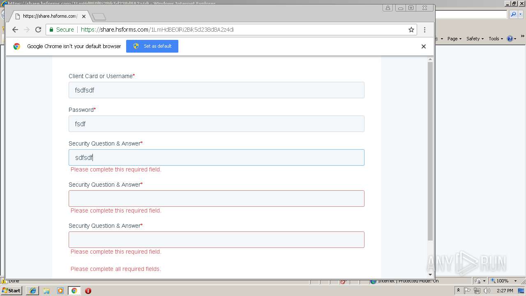The image size is (526, 296).
Task: Click the page scrollbar up arrow
Action: [430, 60]
